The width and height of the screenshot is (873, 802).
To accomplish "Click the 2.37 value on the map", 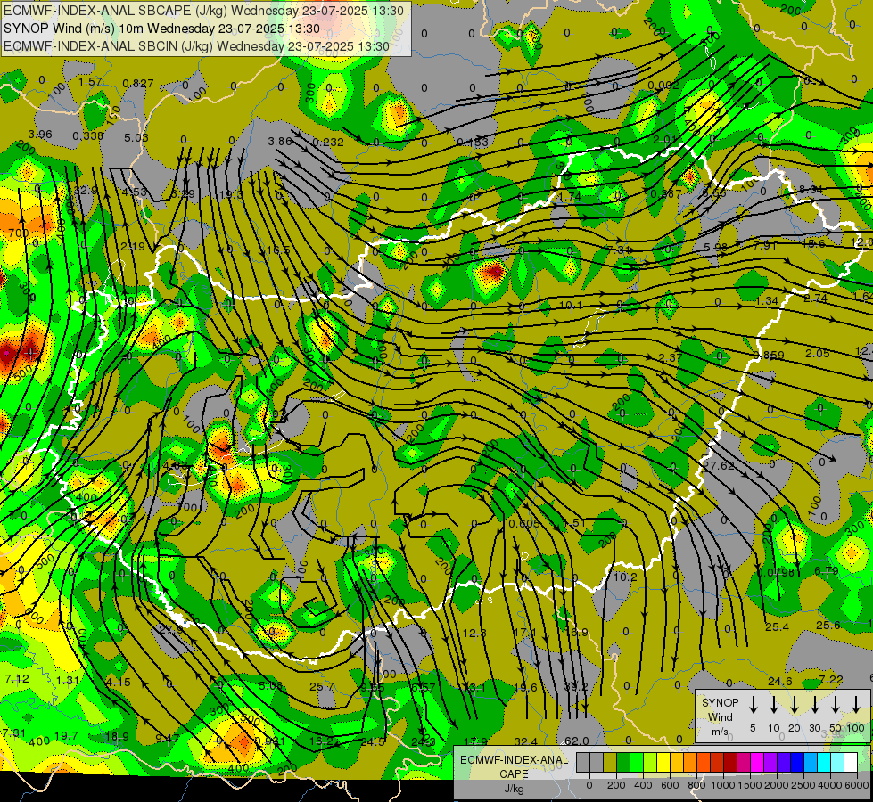I will click(671, 357).
